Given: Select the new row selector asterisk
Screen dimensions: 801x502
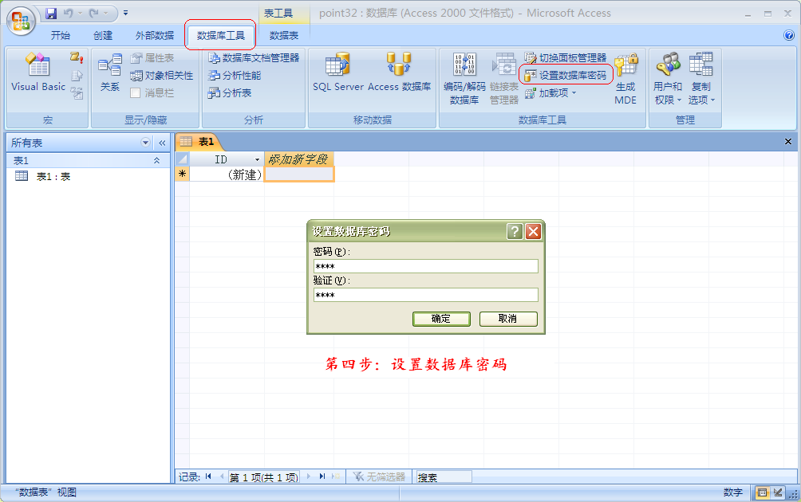Looking at the screenshot, I should tap(183, 175).
